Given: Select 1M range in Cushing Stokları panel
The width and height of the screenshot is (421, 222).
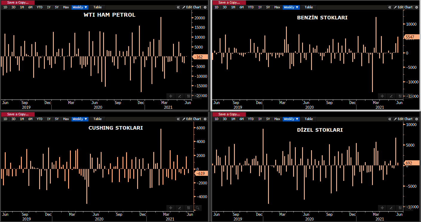Looking at the screenshot, I should point(22,119).
